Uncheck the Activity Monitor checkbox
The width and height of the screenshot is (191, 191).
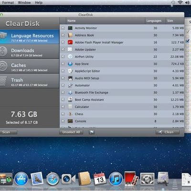pos(63,28)
